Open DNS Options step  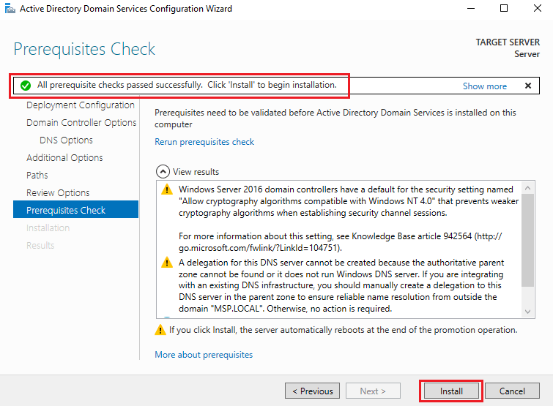pos(67,140)
